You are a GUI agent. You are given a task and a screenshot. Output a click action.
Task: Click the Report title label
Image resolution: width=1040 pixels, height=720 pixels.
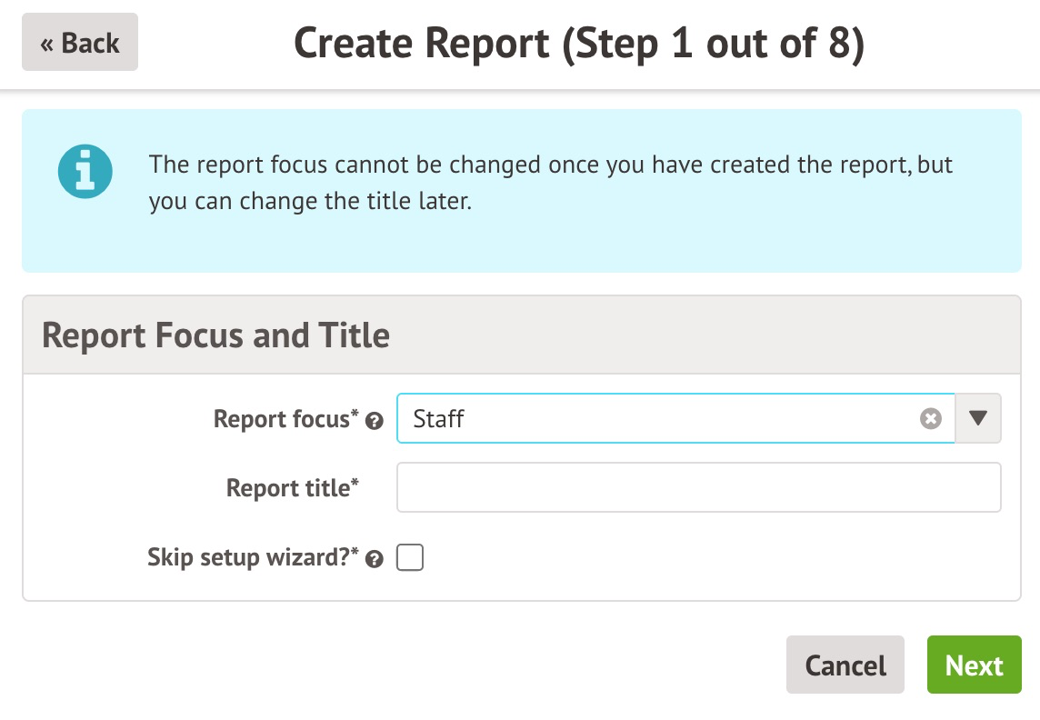[x=286, y=488]
